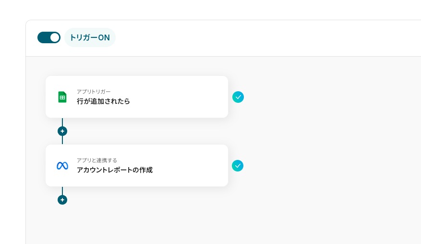
Task: Open the アカウントレポートの作成 action title
Action: 115,170
